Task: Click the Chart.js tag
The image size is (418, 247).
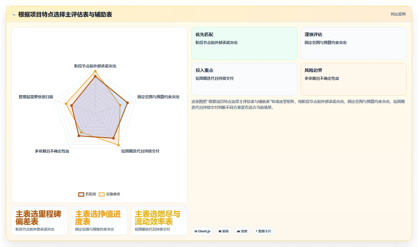Action: click(x=202, y=231)
